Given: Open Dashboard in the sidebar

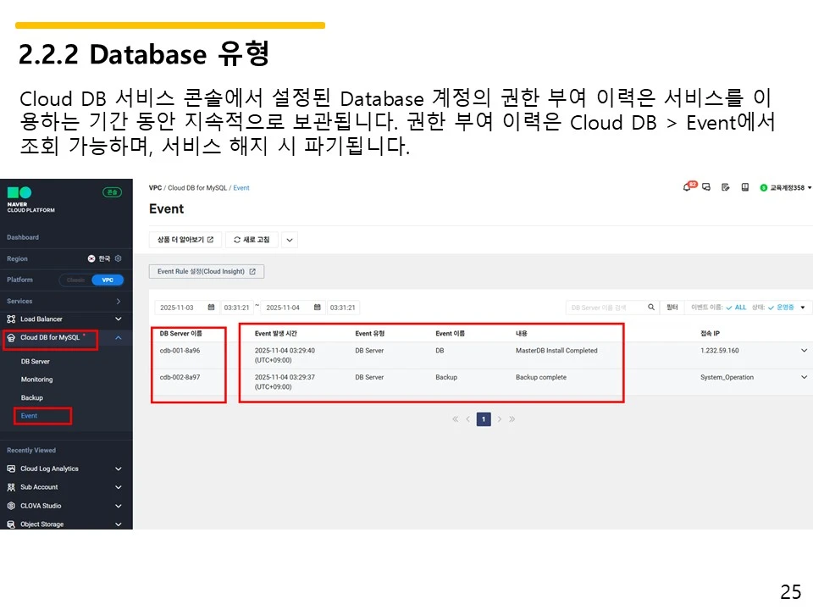Looking at the screenshot, I should [23, 237].
